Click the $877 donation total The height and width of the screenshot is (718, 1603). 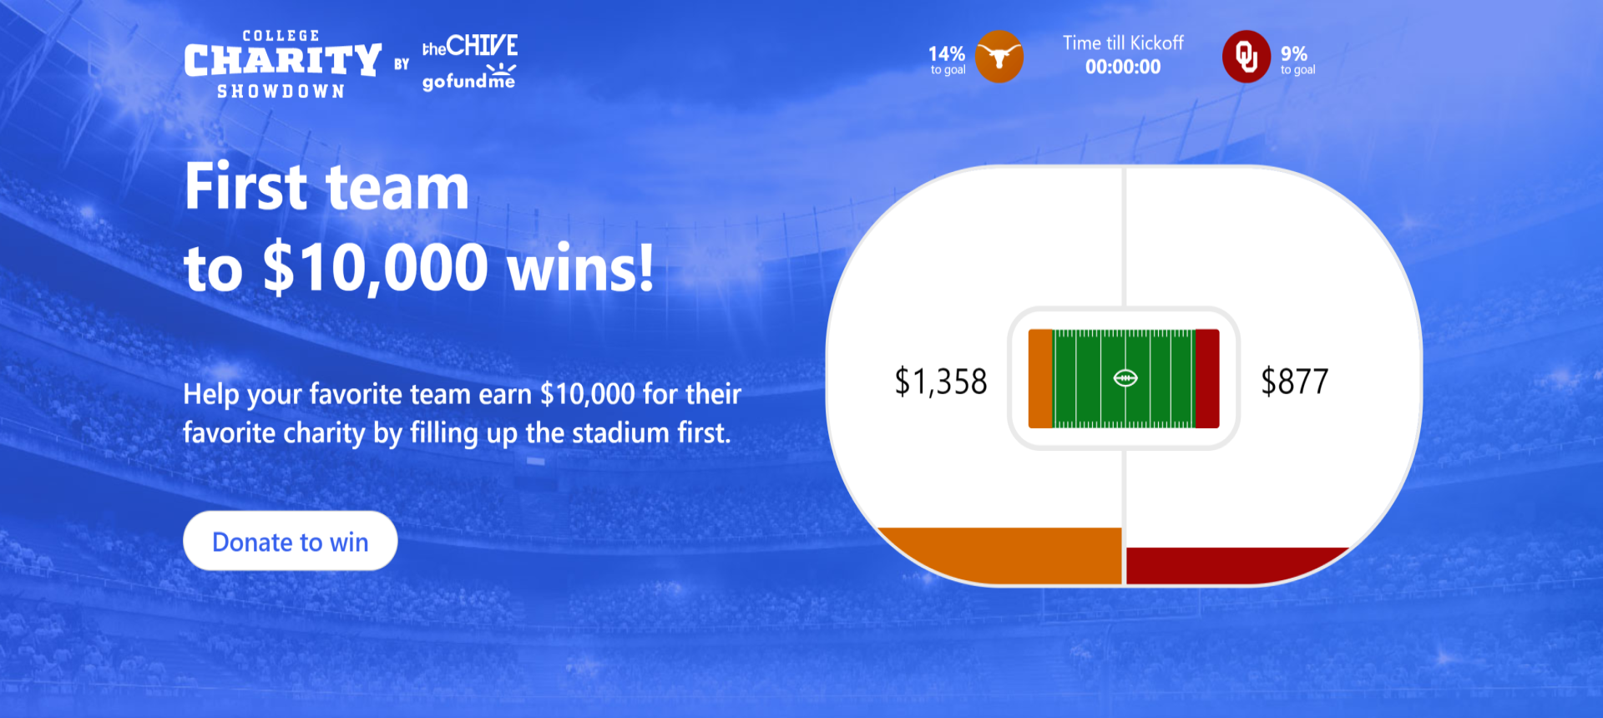coord(1295,382)
